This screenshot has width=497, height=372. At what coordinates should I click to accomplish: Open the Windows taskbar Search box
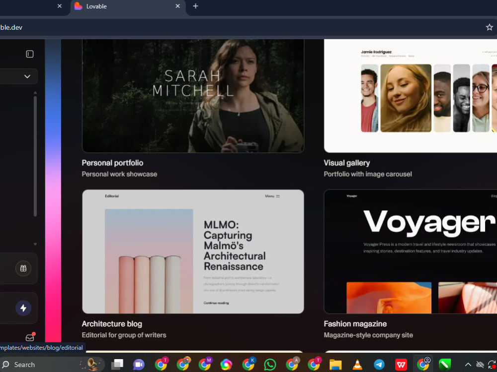(x=52, y=365)
